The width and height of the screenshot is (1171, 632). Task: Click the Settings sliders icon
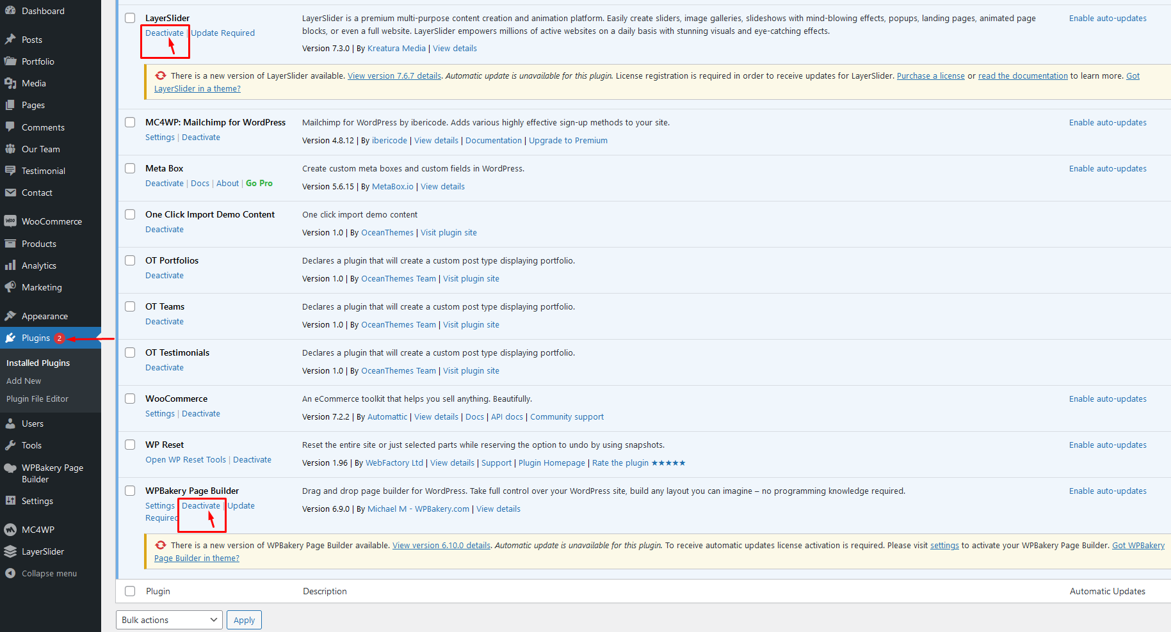(x=10, y=501)
